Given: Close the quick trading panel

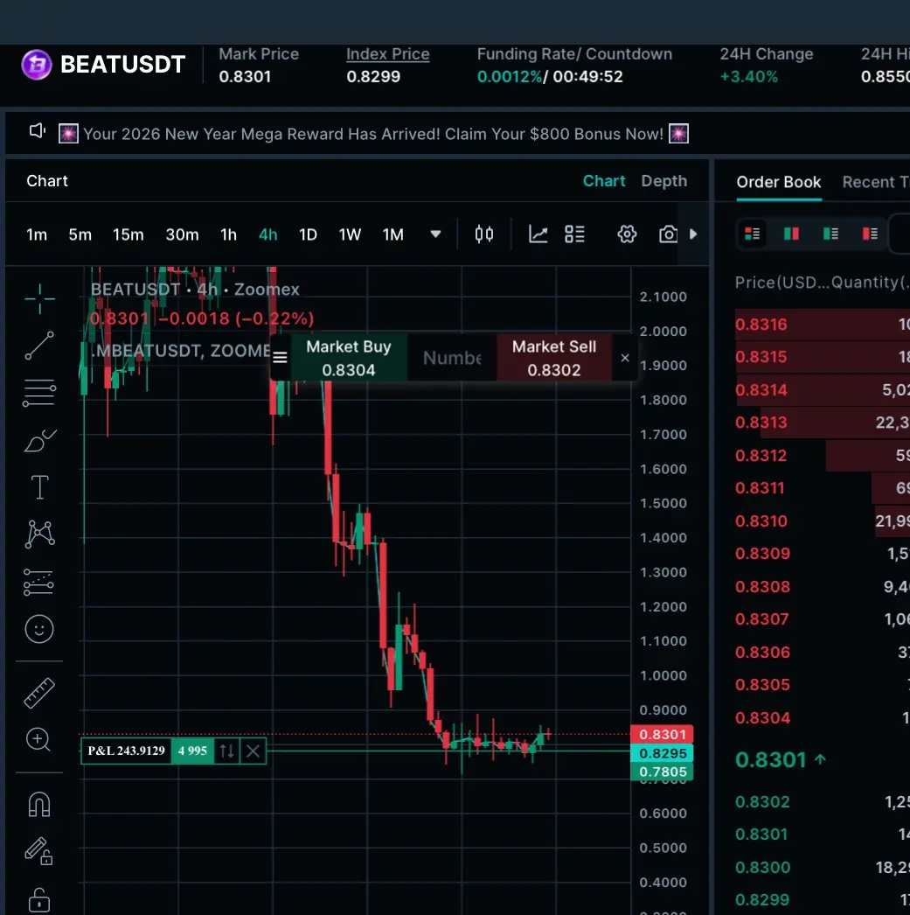Looking at the screenshot, I should point(625,358).
